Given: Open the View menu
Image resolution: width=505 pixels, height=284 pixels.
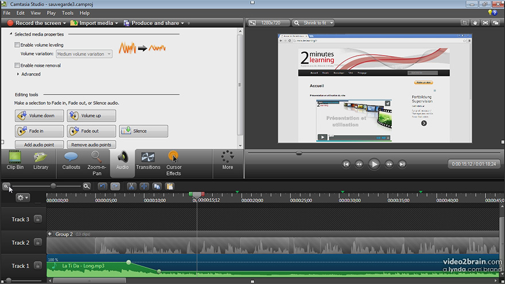Looking at the screenshot, I should click(36, 13).
